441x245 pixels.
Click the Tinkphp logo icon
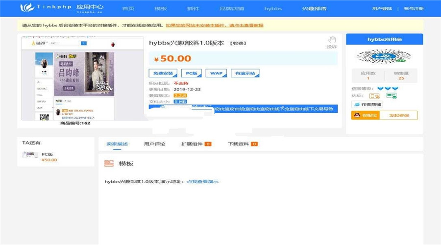(x=27, y=7)
